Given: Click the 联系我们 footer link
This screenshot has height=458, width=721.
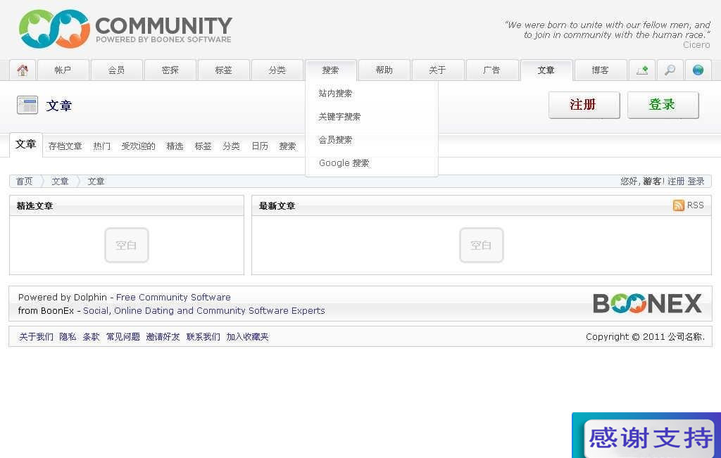Looking at the screenshot, I should tap(203, 337).
